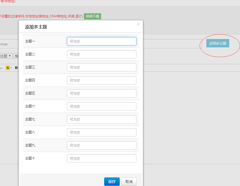240x186 pixels.
Task: Focus the 主题九 input field
Action: [x=101, y=145]
